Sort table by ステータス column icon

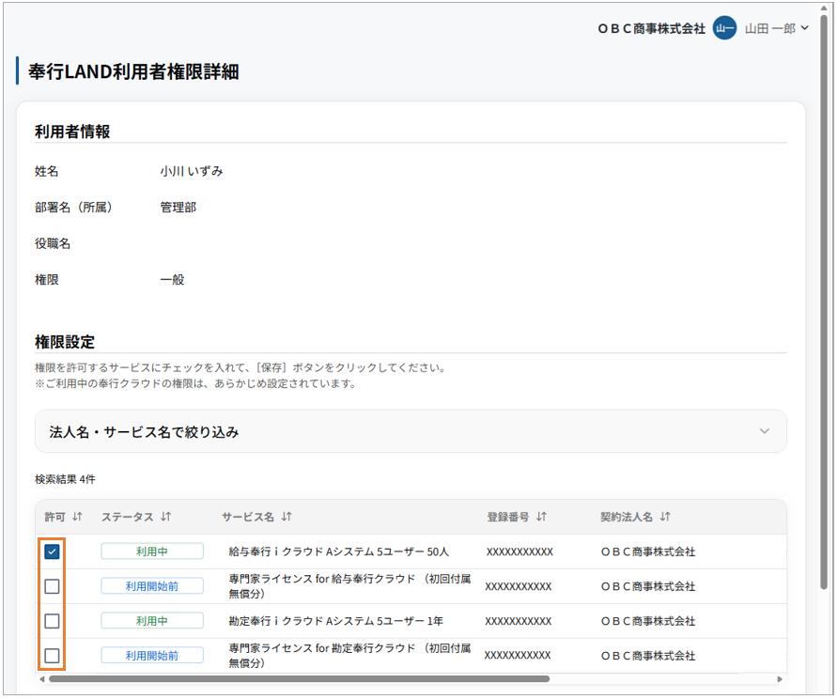pyautogui.click(x=166, y=517)
